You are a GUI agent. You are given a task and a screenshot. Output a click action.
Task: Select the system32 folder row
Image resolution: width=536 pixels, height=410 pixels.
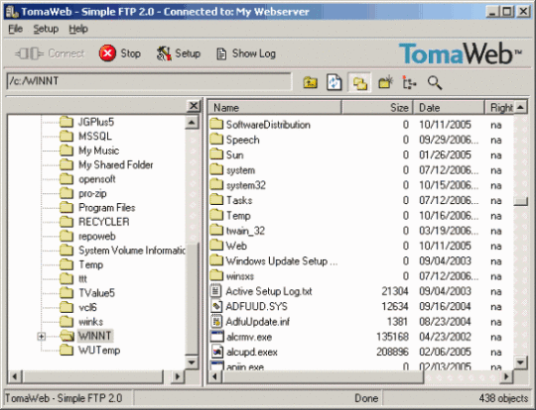tap(361, 185)
